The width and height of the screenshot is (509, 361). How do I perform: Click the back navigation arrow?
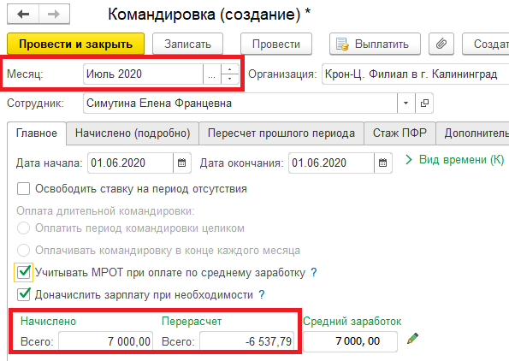coord(23,14)
